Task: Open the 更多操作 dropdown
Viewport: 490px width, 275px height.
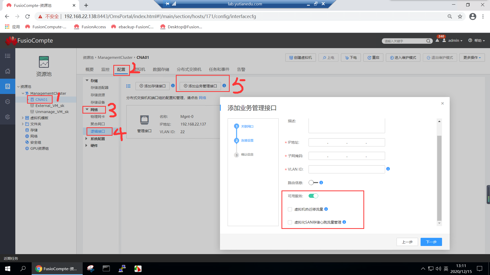Action: (x=472, y=58)
